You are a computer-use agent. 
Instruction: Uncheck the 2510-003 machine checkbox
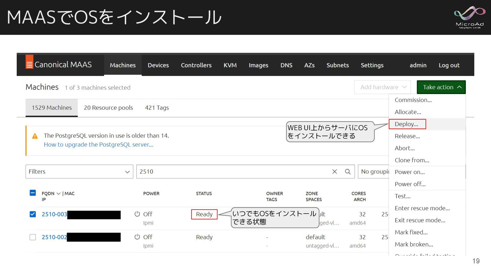pyautogui.click(x=33, y=214)
